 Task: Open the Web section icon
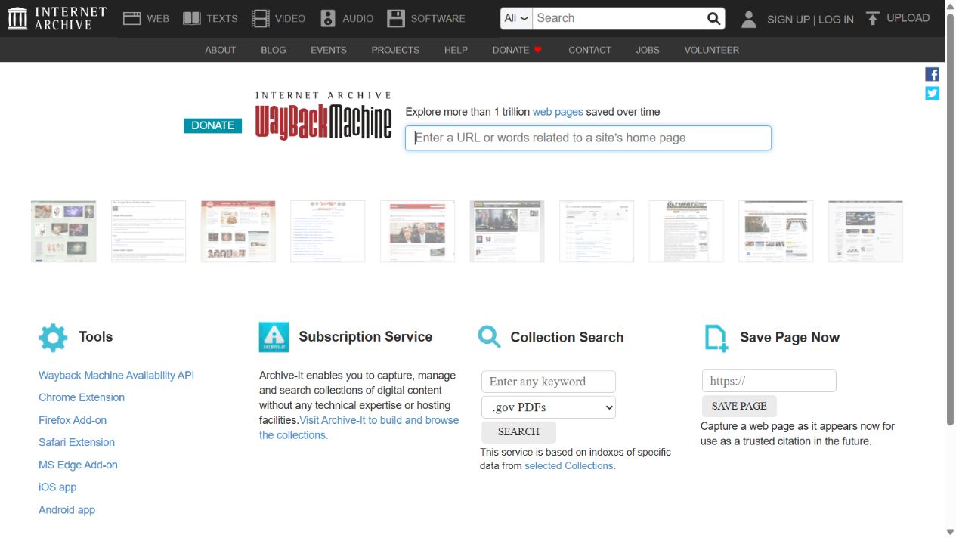pos(132,18)
